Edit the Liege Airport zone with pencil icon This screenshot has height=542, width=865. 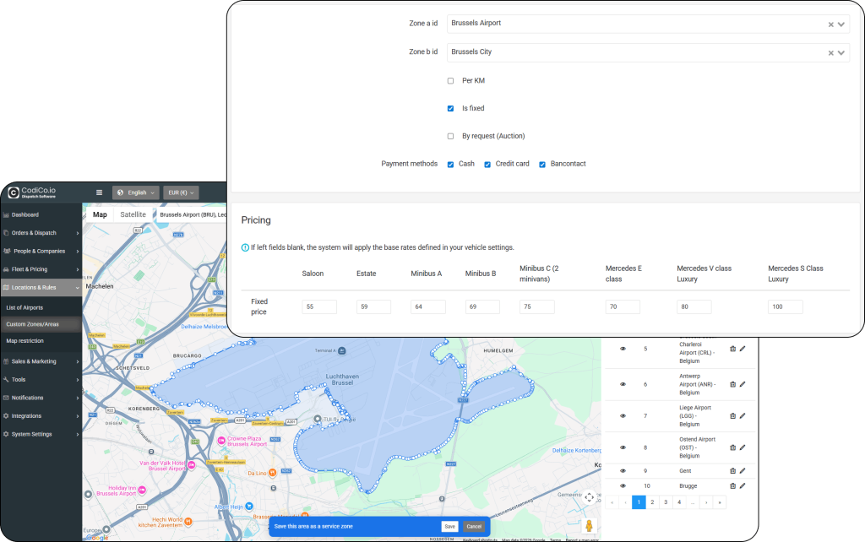(743, 415)
